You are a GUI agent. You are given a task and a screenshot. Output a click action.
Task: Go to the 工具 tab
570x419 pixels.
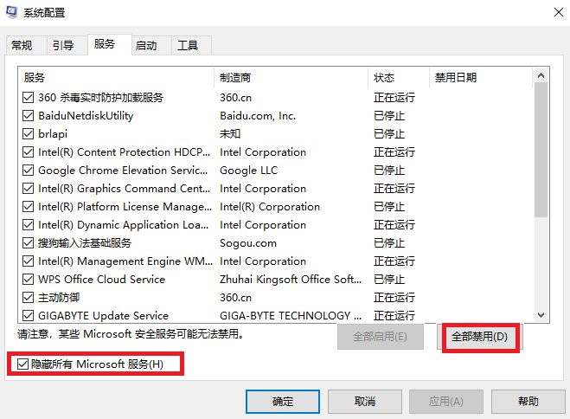click(x=189, y=45)
